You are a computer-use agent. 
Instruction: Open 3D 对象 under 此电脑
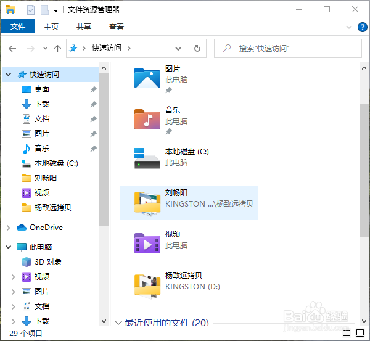pos(48,262)
